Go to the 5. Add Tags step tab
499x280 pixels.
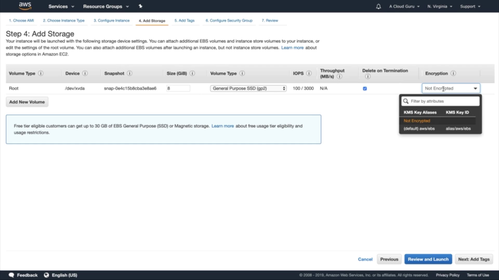[x=184, y=21]
